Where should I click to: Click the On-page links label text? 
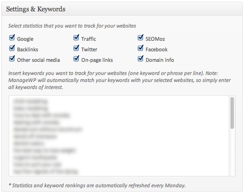click(x=97, y=60)
